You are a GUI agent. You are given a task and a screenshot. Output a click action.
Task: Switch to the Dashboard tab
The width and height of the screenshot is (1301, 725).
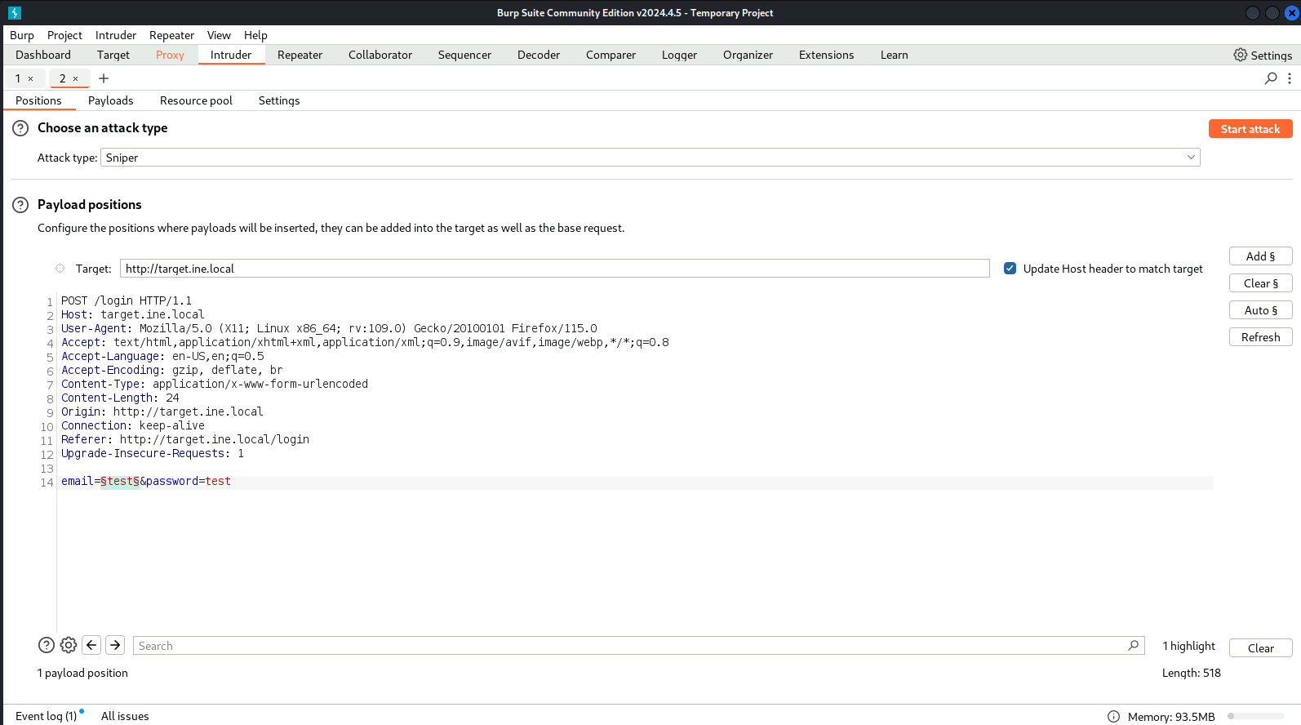tap(43, 55)
